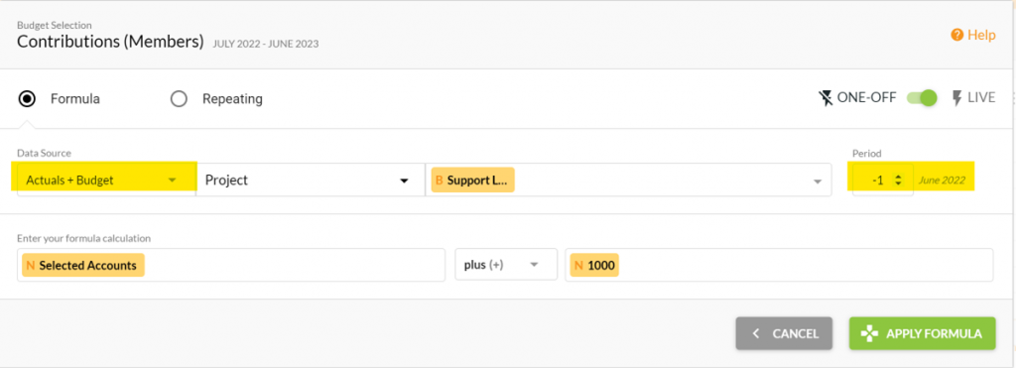Click the ONE-OFF crossed lightning icon

click(825, 98)
